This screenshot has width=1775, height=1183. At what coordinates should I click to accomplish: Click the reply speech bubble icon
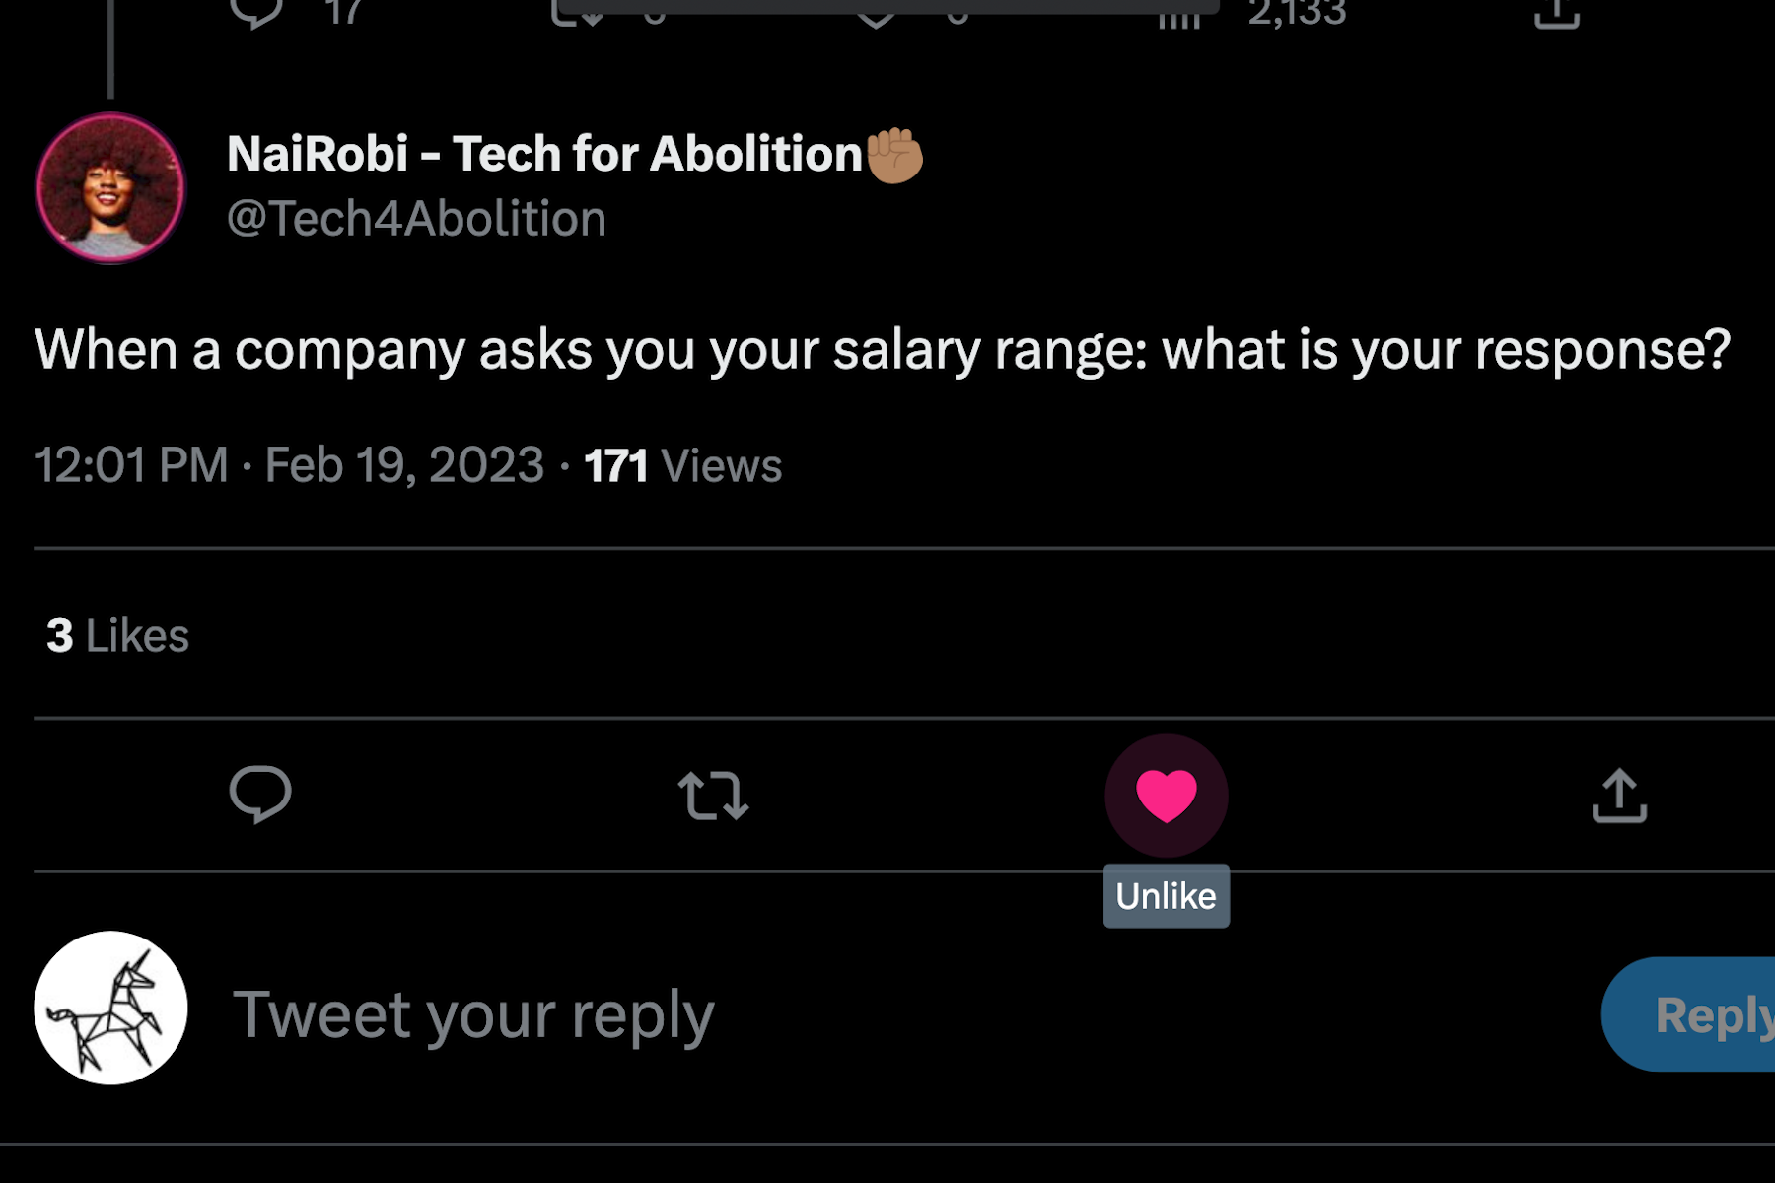point(260,795)
